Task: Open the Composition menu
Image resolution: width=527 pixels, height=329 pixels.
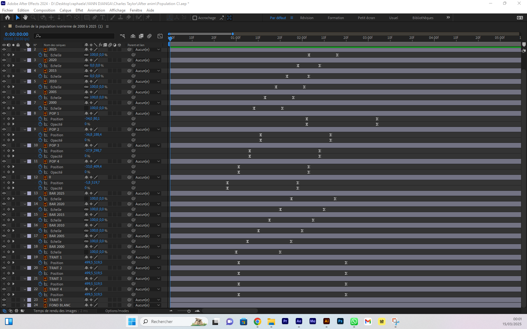Action: (x=44, y=10)
